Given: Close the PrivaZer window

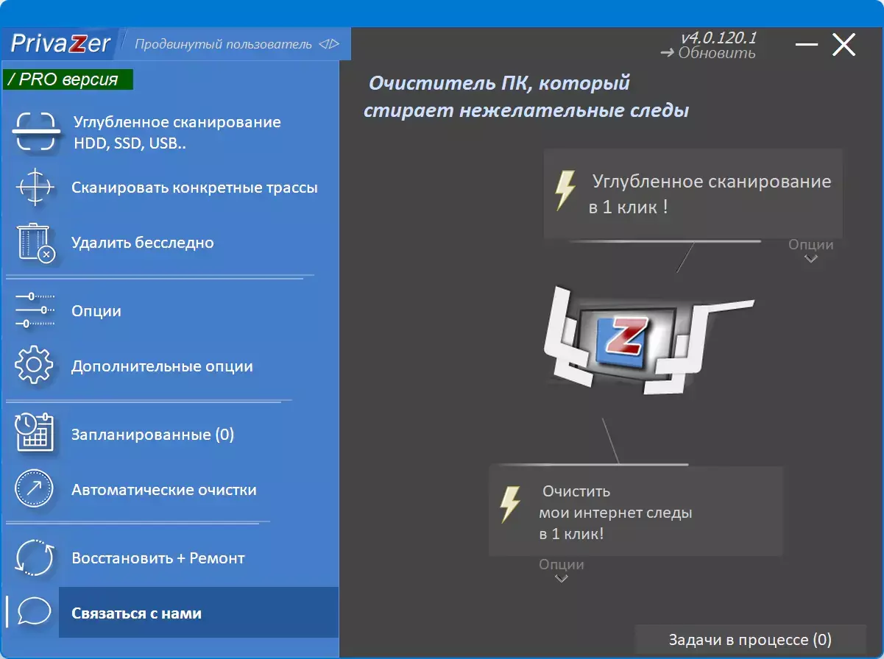Looking at the screenshot, I should click(844, 45).
